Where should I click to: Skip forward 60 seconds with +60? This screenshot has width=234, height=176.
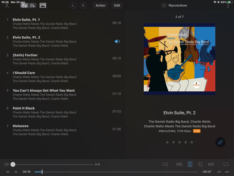(x=226, y=172)
